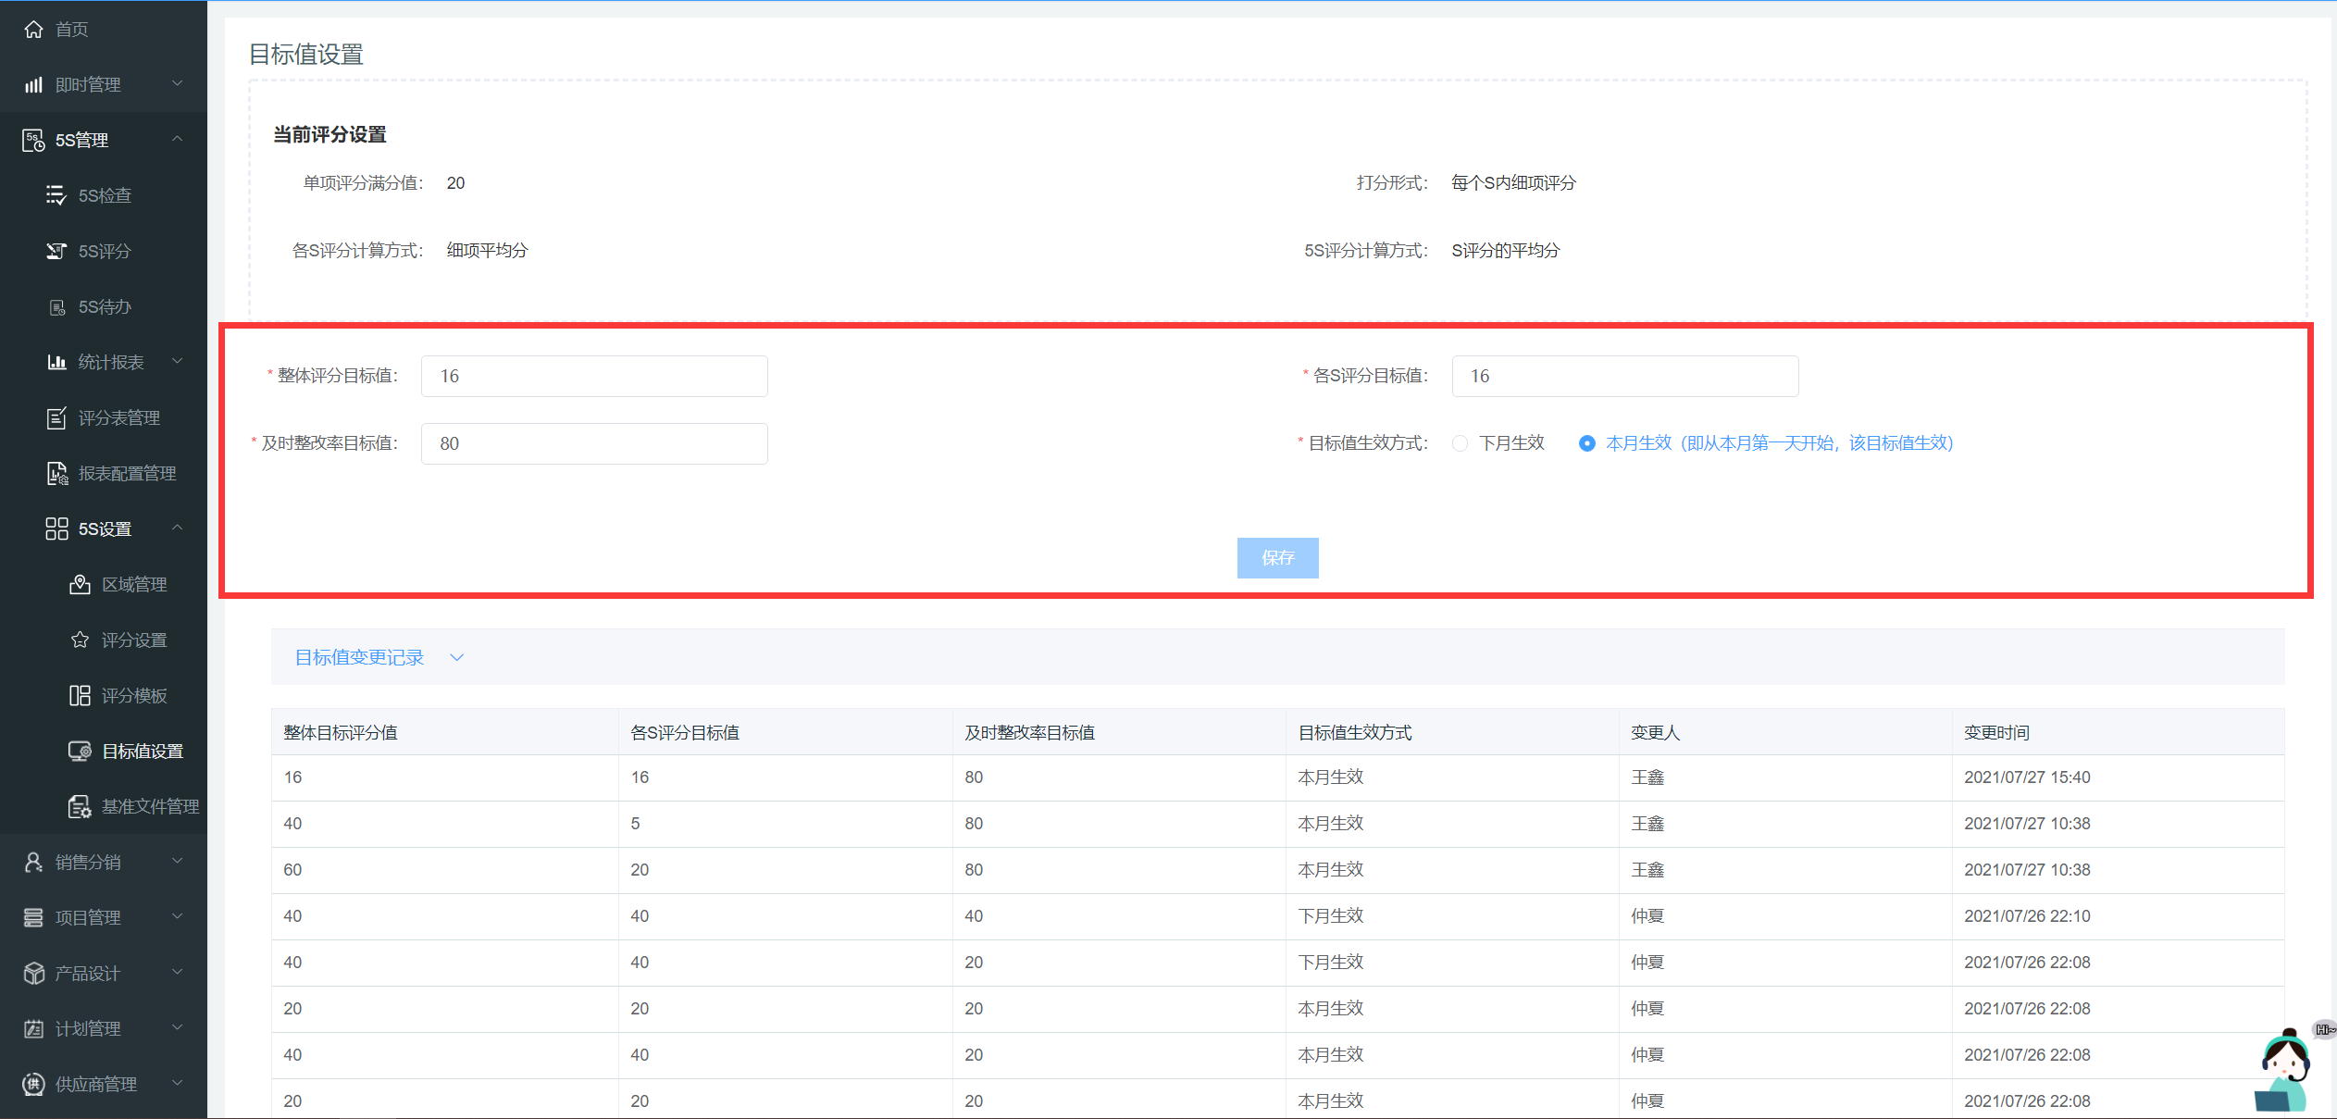Click the 5S评分 scoring icon
Screen dimensions: 2337x1119
[56, 251]
